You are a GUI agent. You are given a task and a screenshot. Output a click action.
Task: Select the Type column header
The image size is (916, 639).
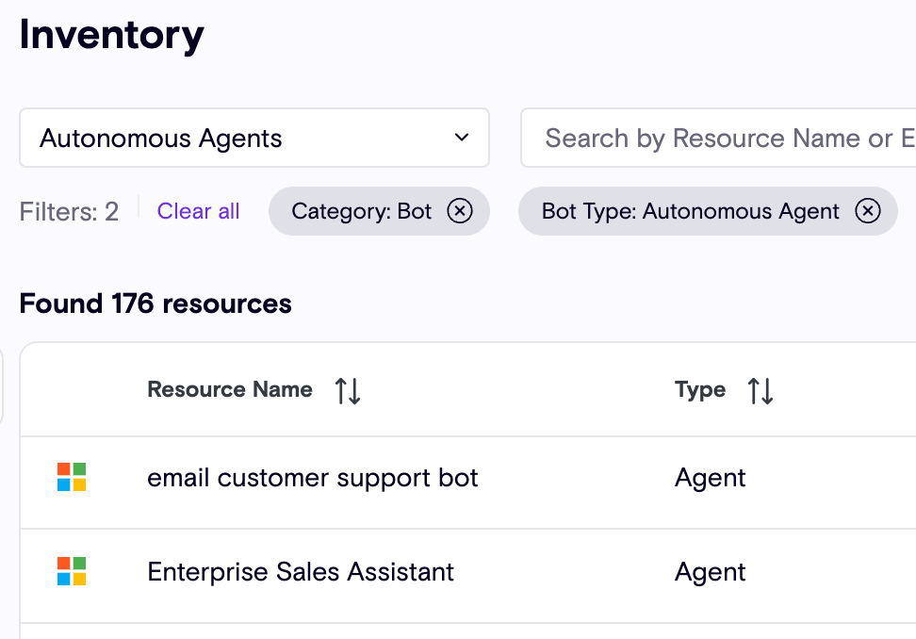(700, 389)
